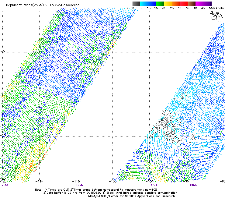225x198 pixels.
Task: Click the orange 25-30 knots legend swatch
Action: (176, 4)
